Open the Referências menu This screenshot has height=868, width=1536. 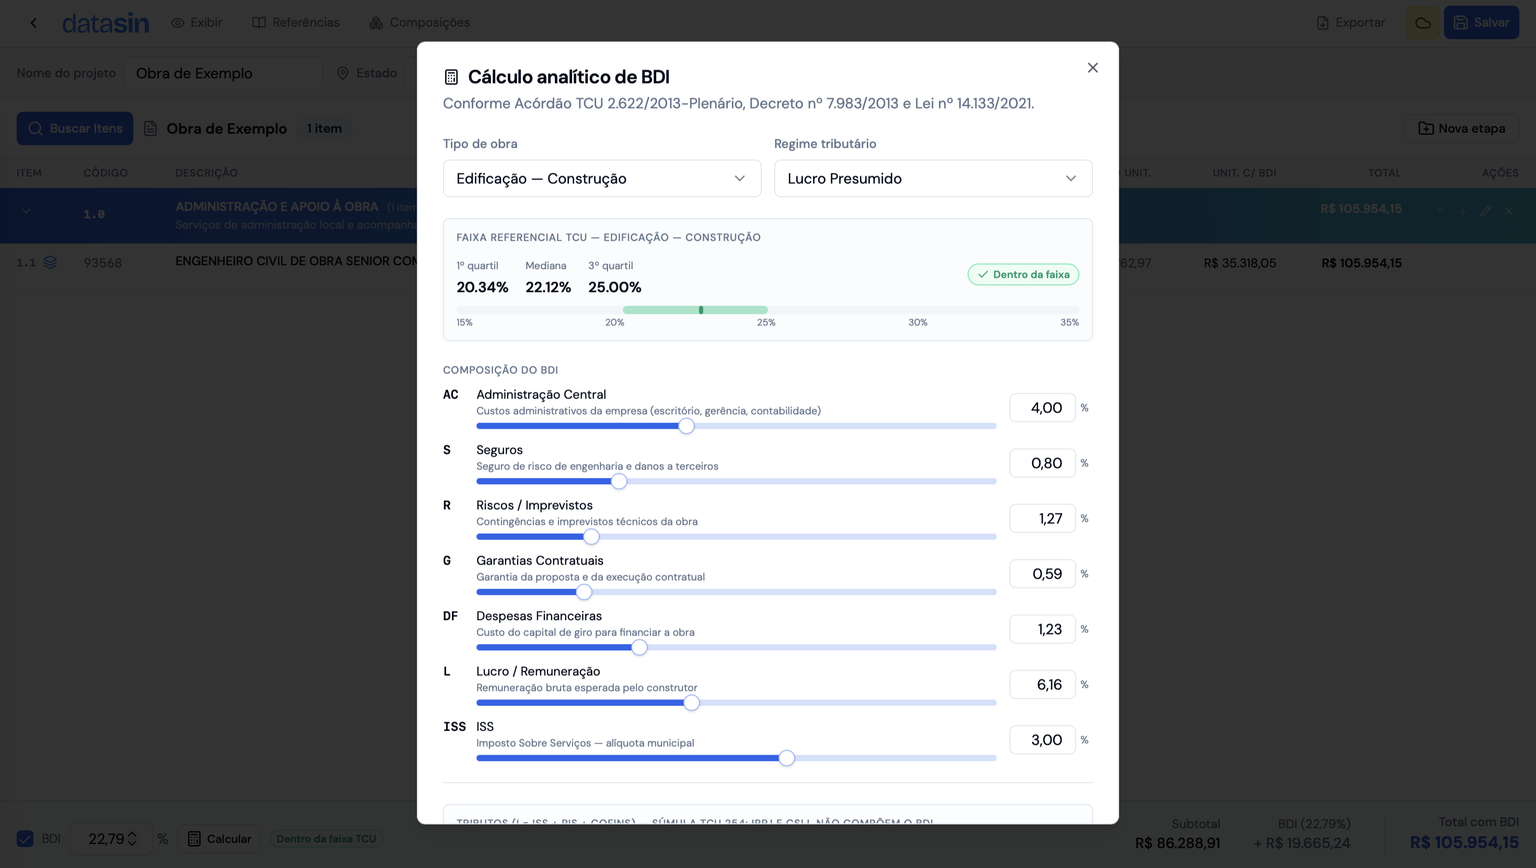click(x=296, y=22)
